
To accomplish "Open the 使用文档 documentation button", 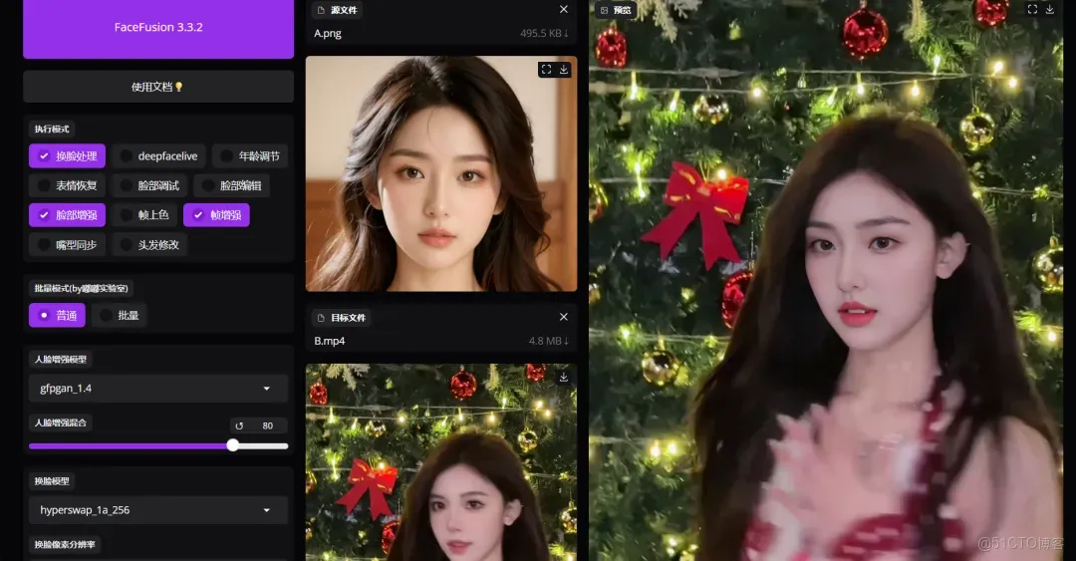I will click(158, 87).
